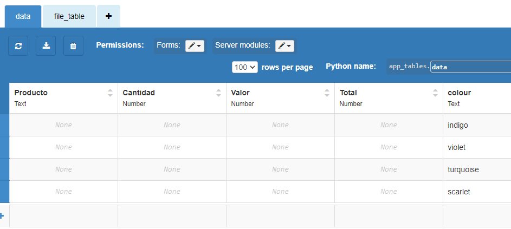Open the Server modules permissions dropdown

tap(285, 46)
